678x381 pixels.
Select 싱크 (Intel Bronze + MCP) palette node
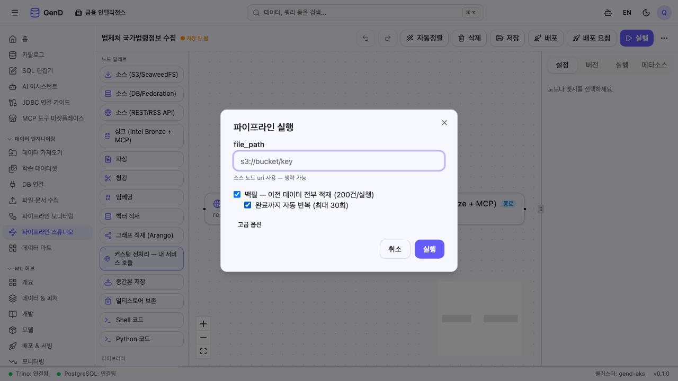pyautogui.click(x=141, y=136)
